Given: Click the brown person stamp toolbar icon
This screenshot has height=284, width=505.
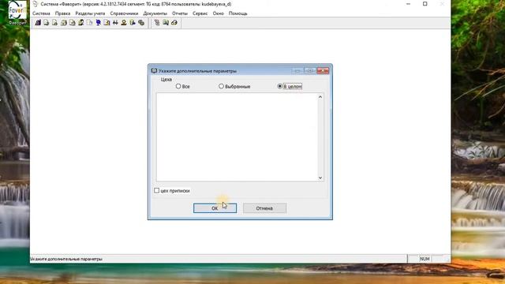Looking at the screenshot, I should coord(124,23).
